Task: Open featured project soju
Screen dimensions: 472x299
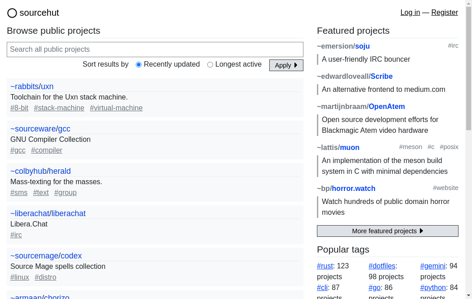Action: [x=362, y=46]
